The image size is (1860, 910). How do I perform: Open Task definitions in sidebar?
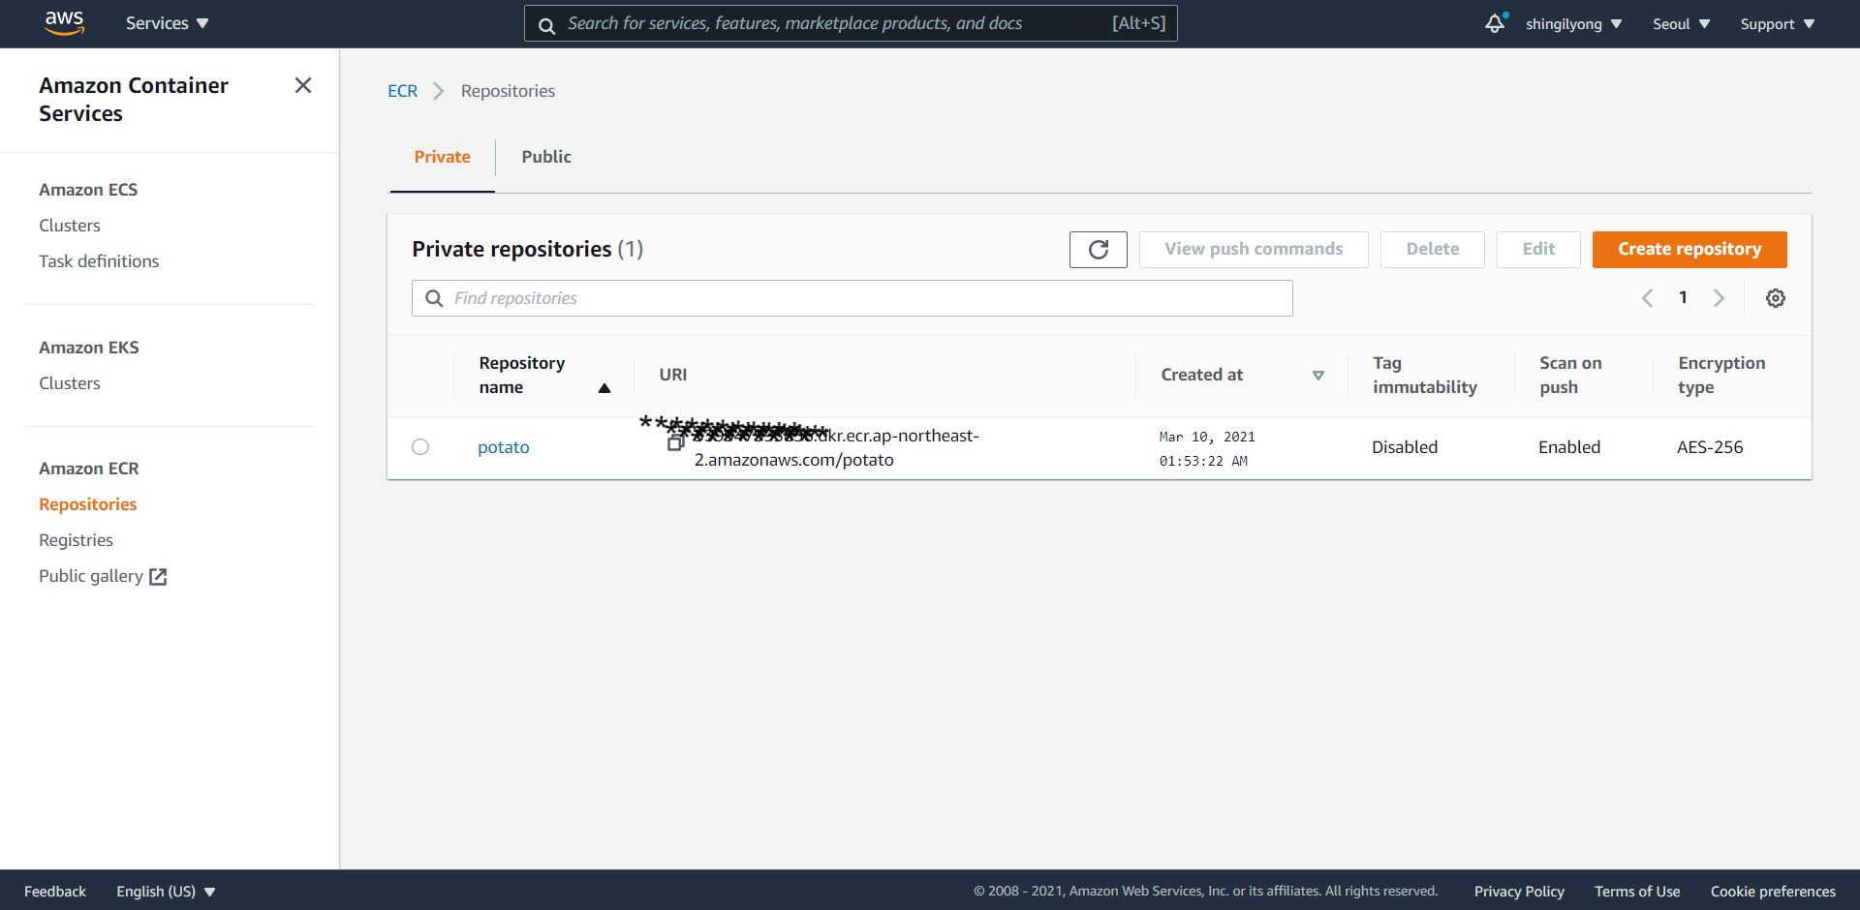click(x=99, y=261)
